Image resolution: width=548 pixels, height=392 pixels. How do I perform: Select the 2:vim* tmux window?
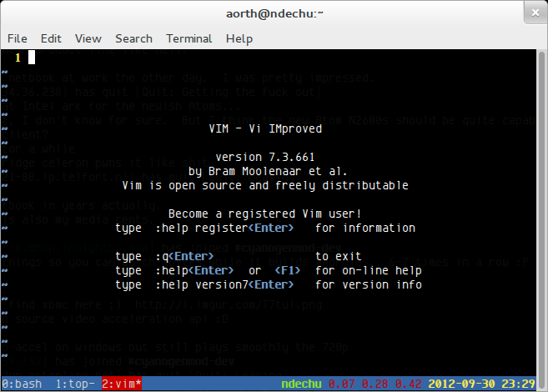tap(122, 384)
